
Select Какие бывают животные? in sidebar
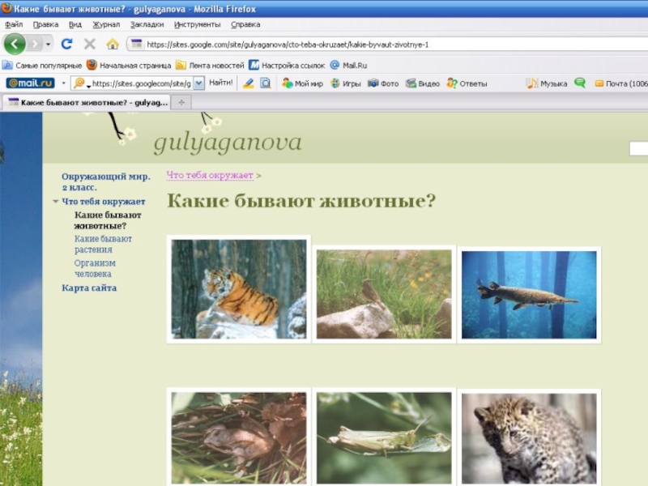pyautogui.click(x=108, y=220)
